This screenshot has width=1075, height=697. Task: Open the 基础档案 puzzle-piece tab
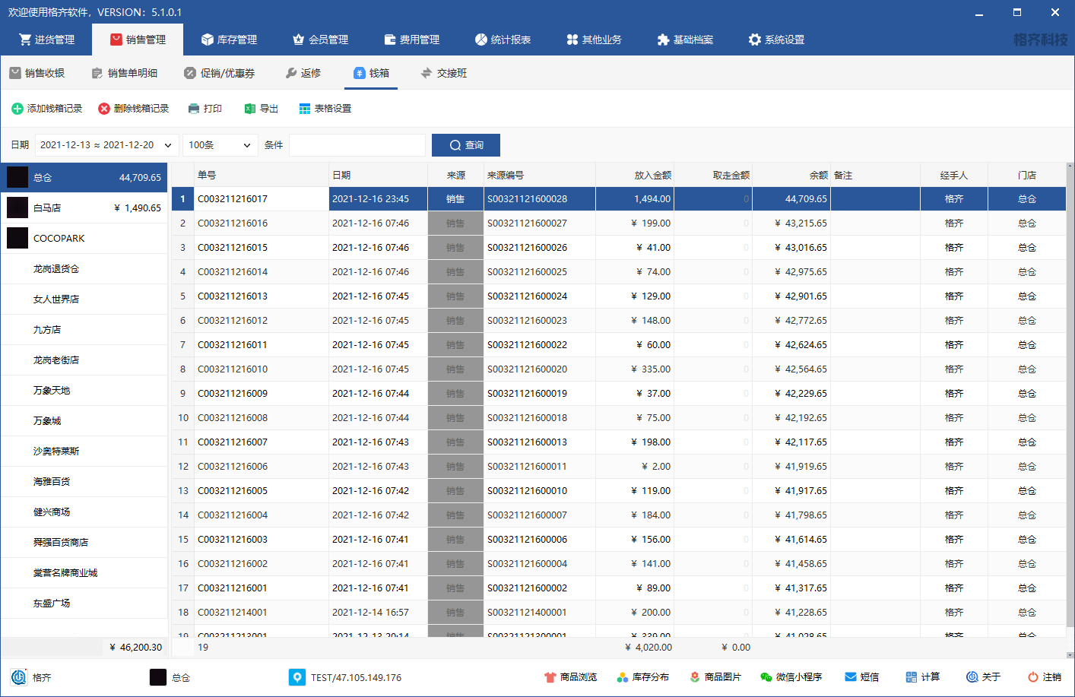click(x=685, y=40)
